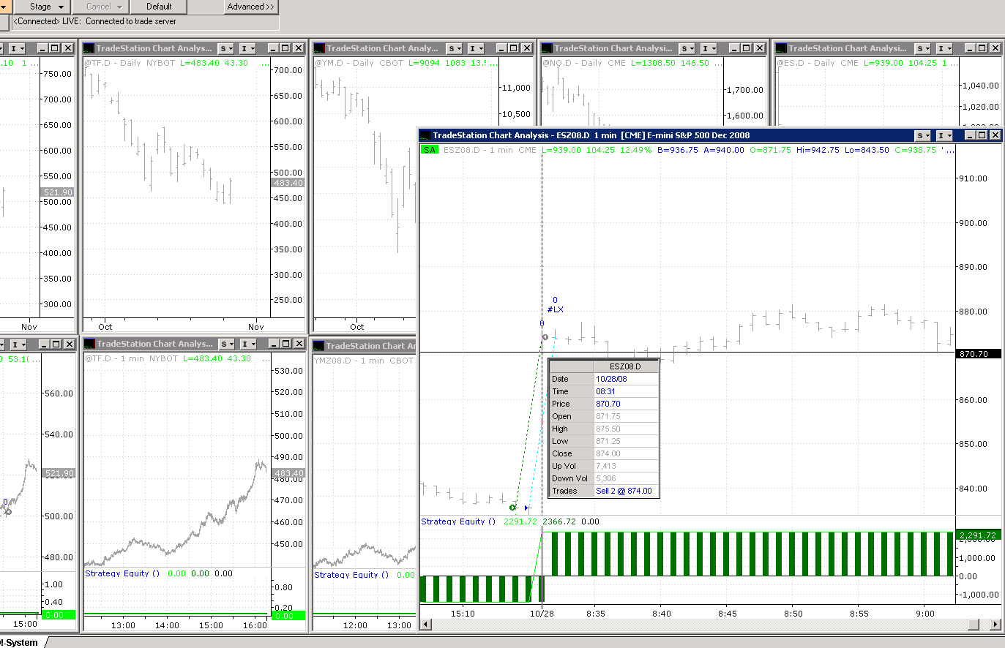Click the Advanced >> button
The image size is (1005, 648).
tap(251, 7)
